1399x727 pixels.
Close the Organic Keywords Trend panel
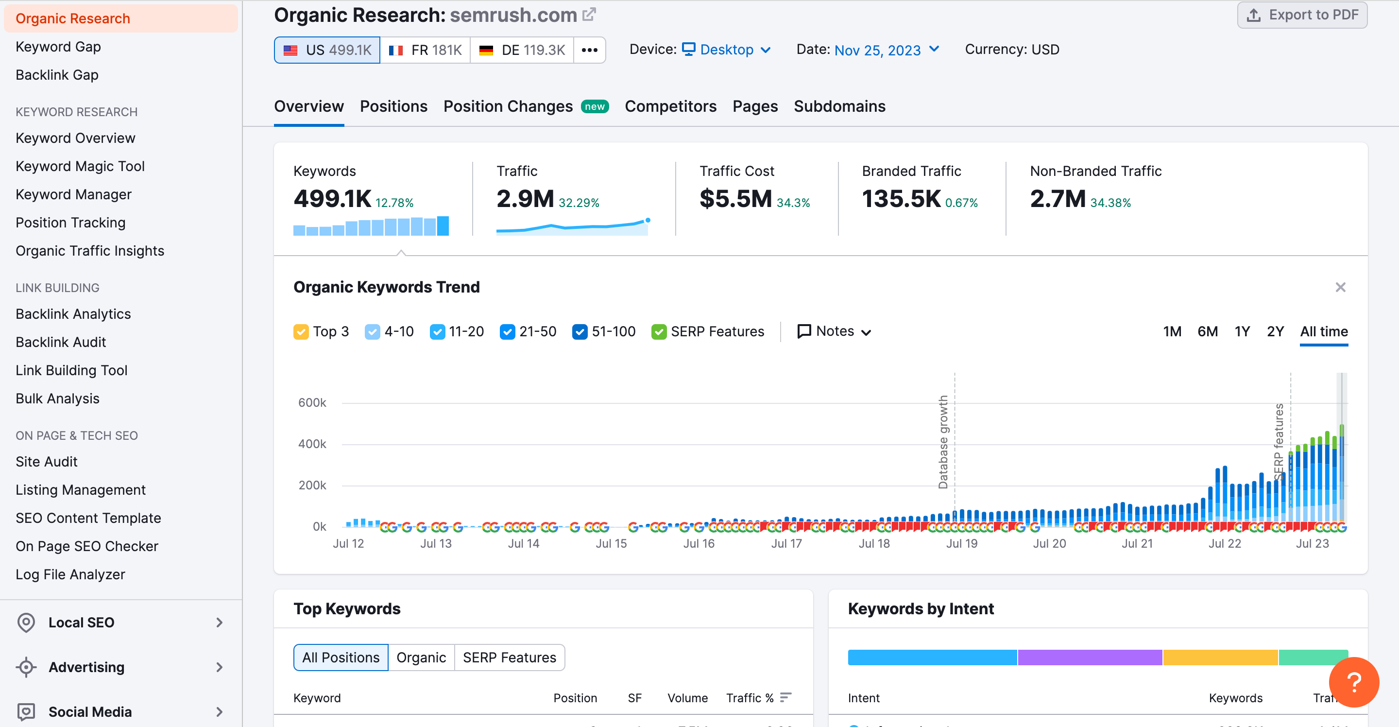(x=1340, y=287)
